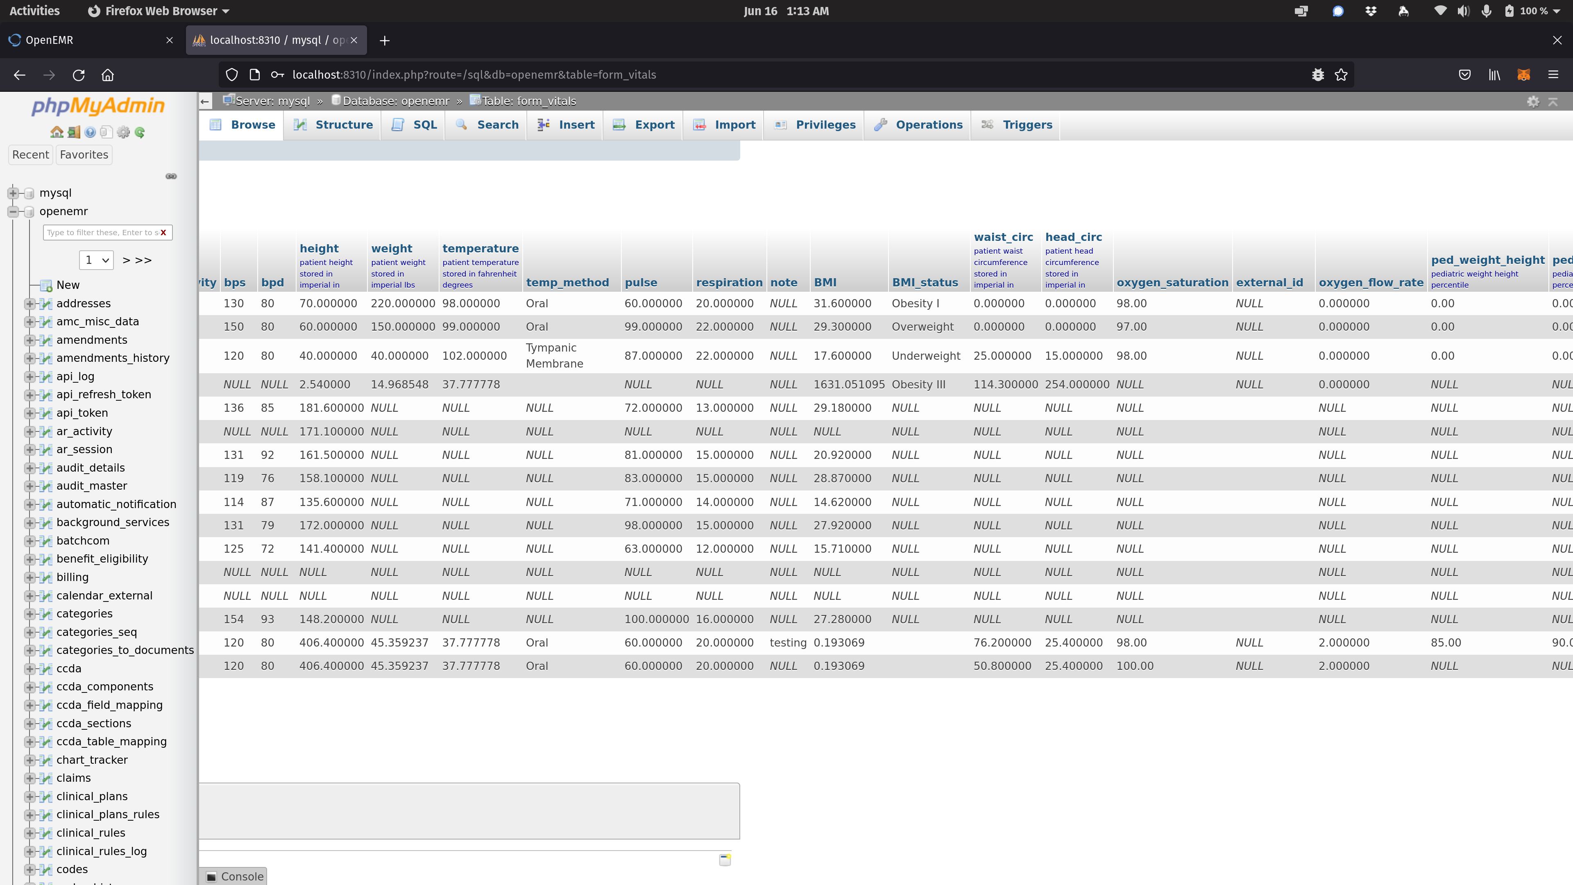
Task: Open the page number dropdown in sidebar
Action: point(96,260)
